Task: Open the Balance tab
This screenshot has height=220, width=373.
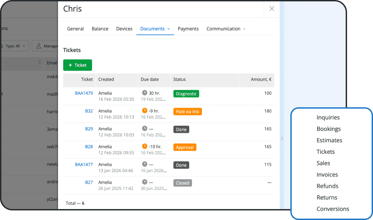Action: pos(100,29)
